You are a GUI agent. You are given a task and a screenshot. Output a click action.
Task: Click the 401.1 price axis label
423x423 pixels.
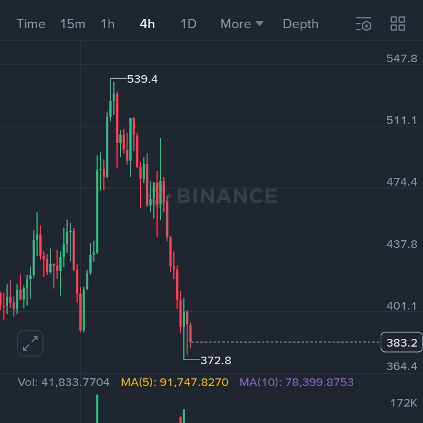tap(402, 306)
